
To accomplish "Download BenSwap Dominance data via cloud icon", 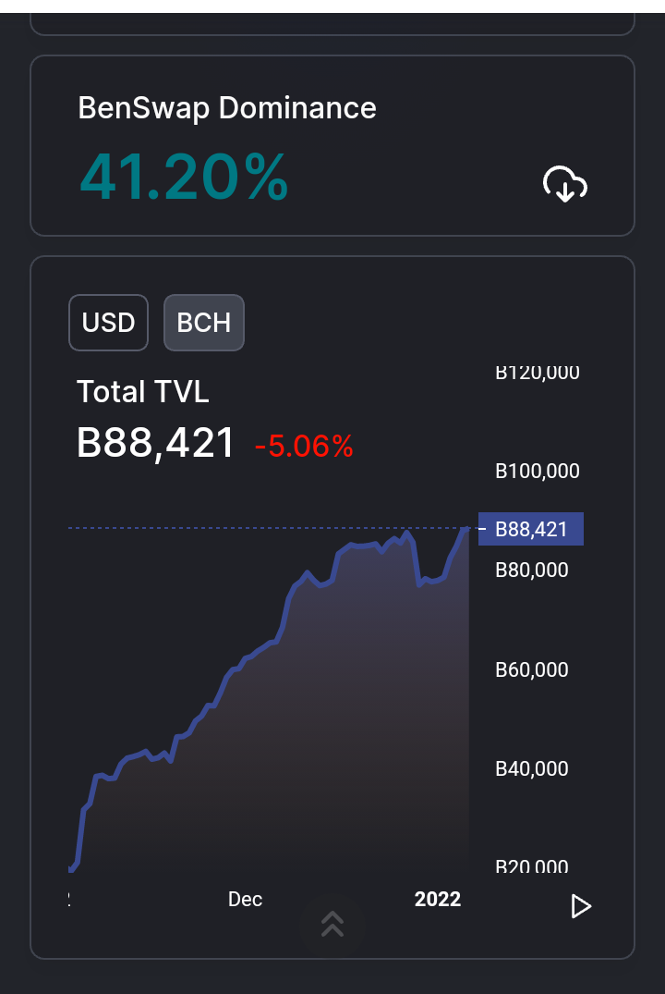I will 565,185.
